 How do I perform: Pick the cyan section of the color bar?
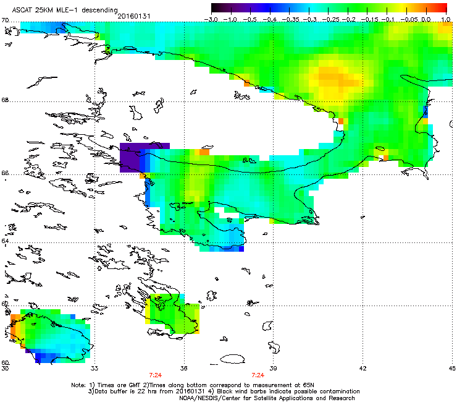tap(311, 7)
